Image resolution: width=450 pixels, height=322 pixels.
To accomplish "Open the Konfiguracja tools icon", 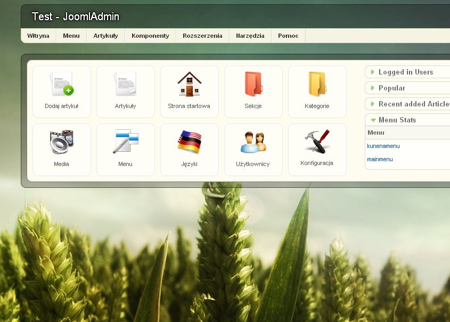I will tap(317, 142).
